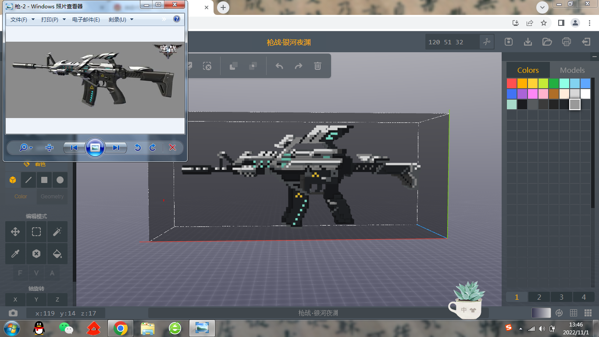
Task: Switch to the Models tab
Action: point(572,70)
